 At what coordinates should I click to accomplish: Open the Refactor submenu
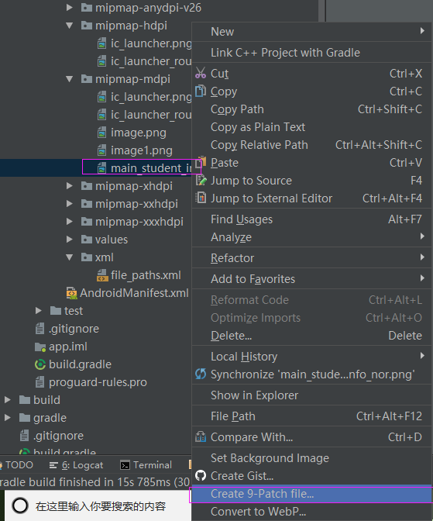click(311, 258)
